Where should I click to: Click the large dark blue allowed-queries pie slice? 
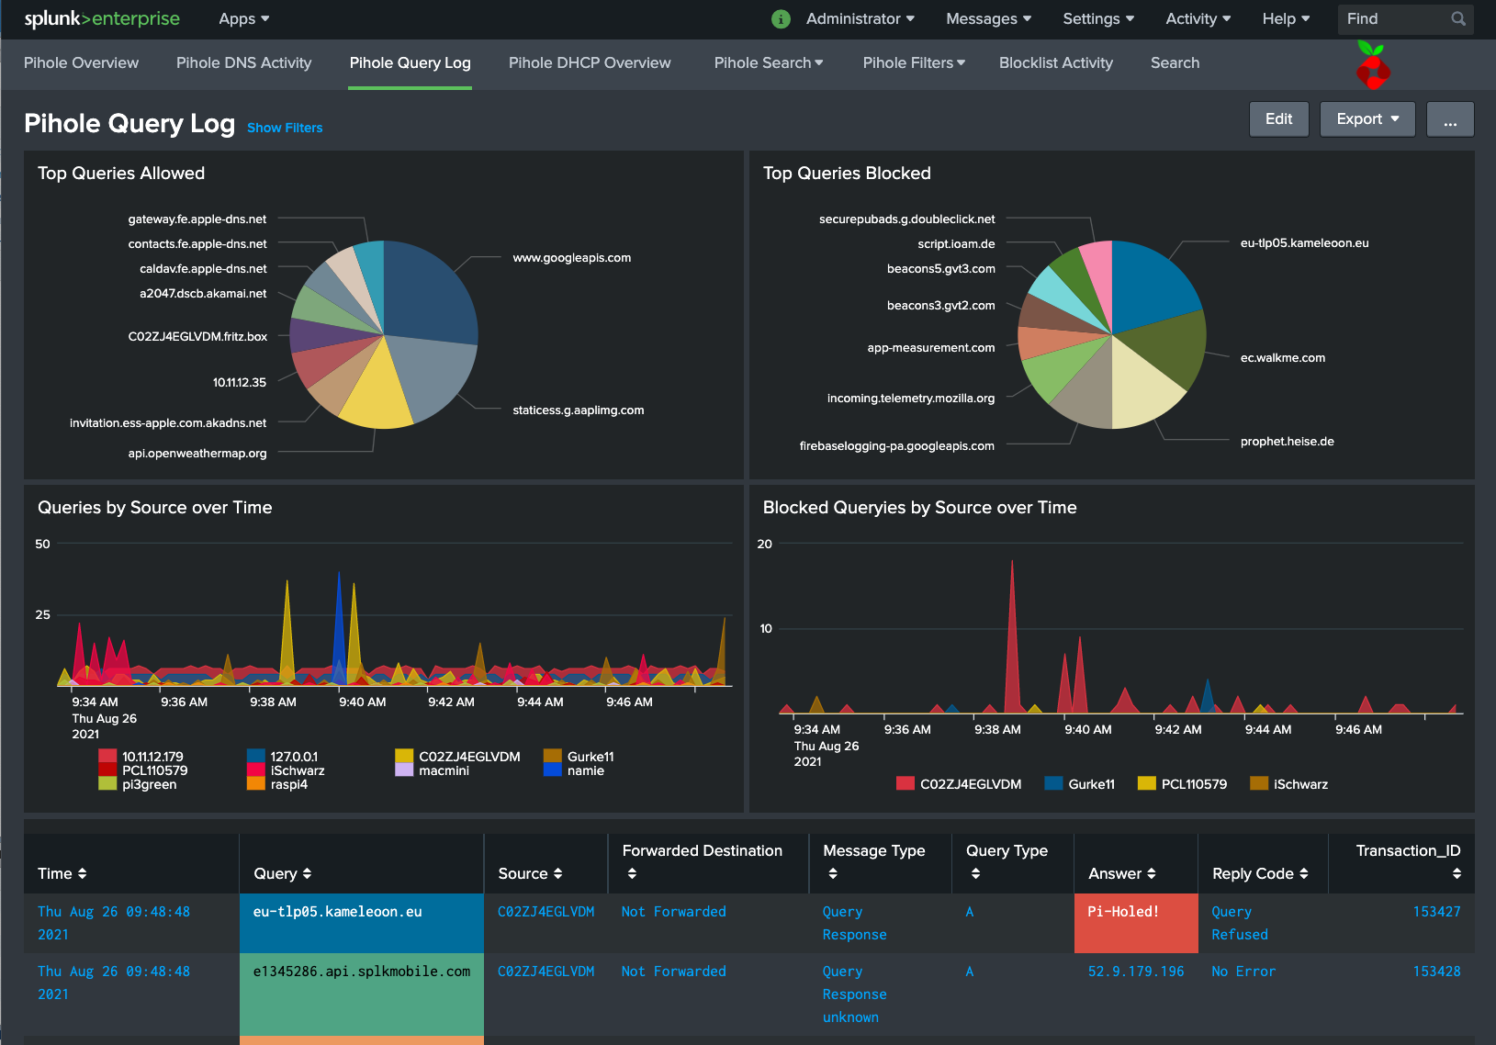427,294
